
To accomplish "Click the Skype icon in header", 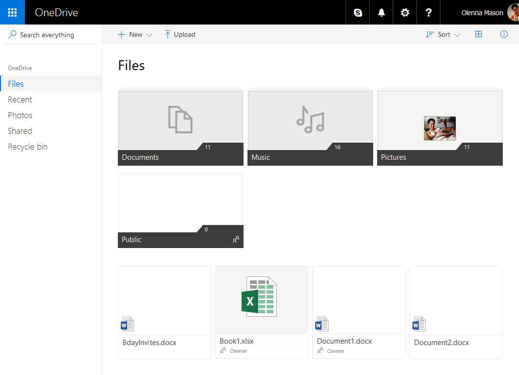I will [x=358, y=13].
